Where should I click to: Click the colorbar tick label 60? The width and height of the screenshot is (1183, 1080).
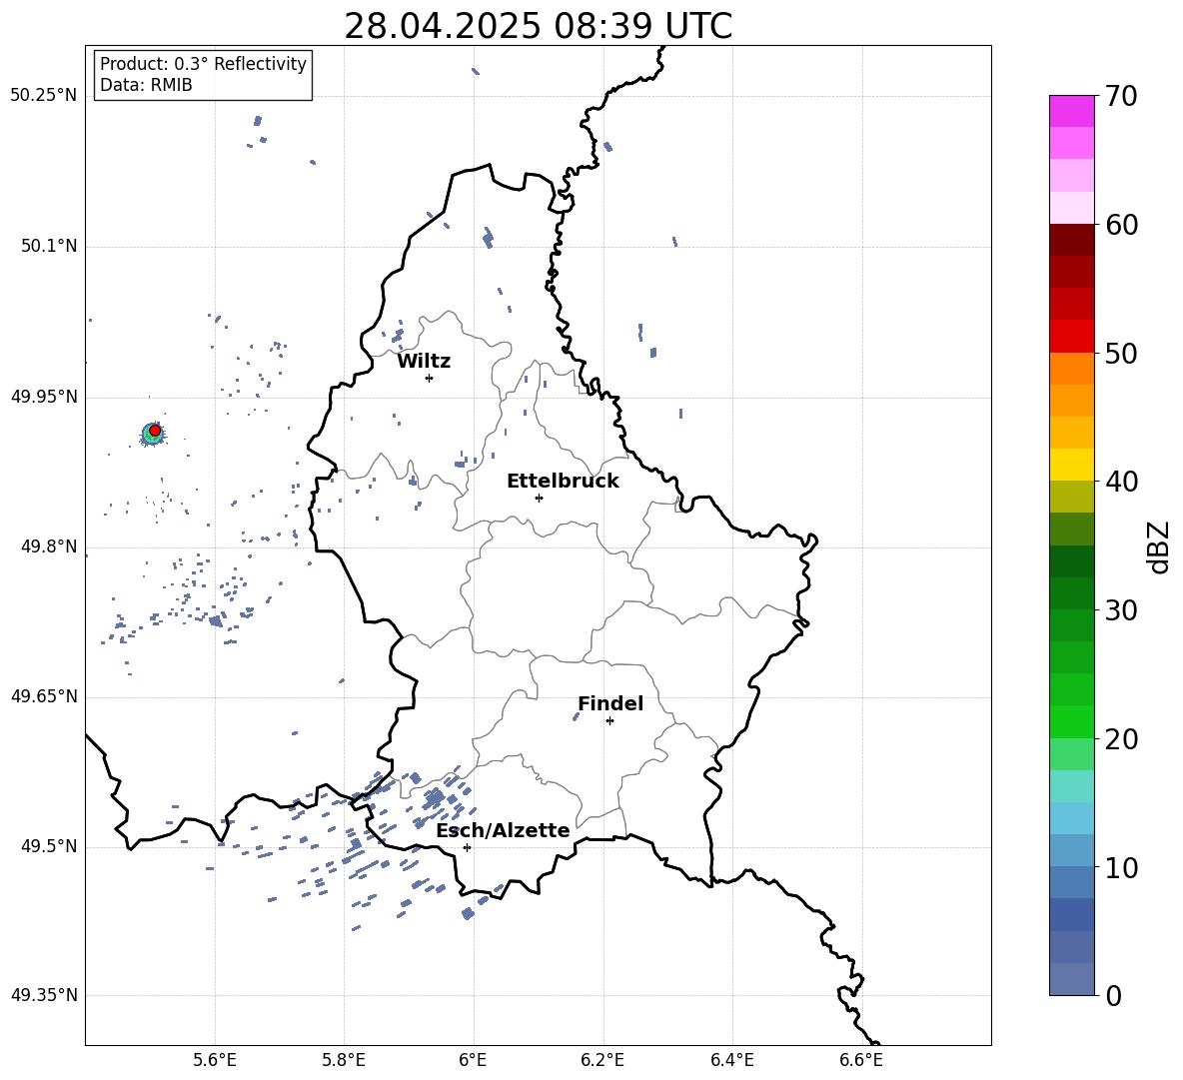click(x=1122, y=225)
